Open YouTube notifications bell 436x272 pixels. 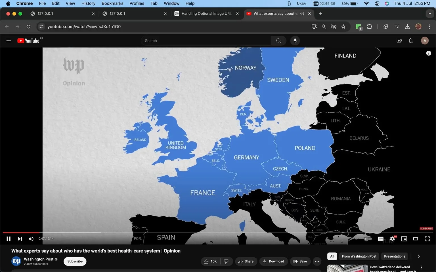pos(410,41)
